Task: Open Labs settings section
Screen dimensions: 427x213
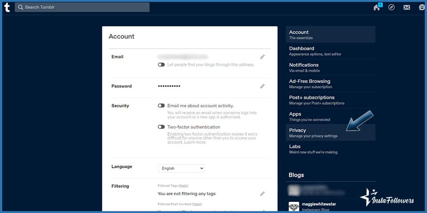Action: click(x=330, y=149)
